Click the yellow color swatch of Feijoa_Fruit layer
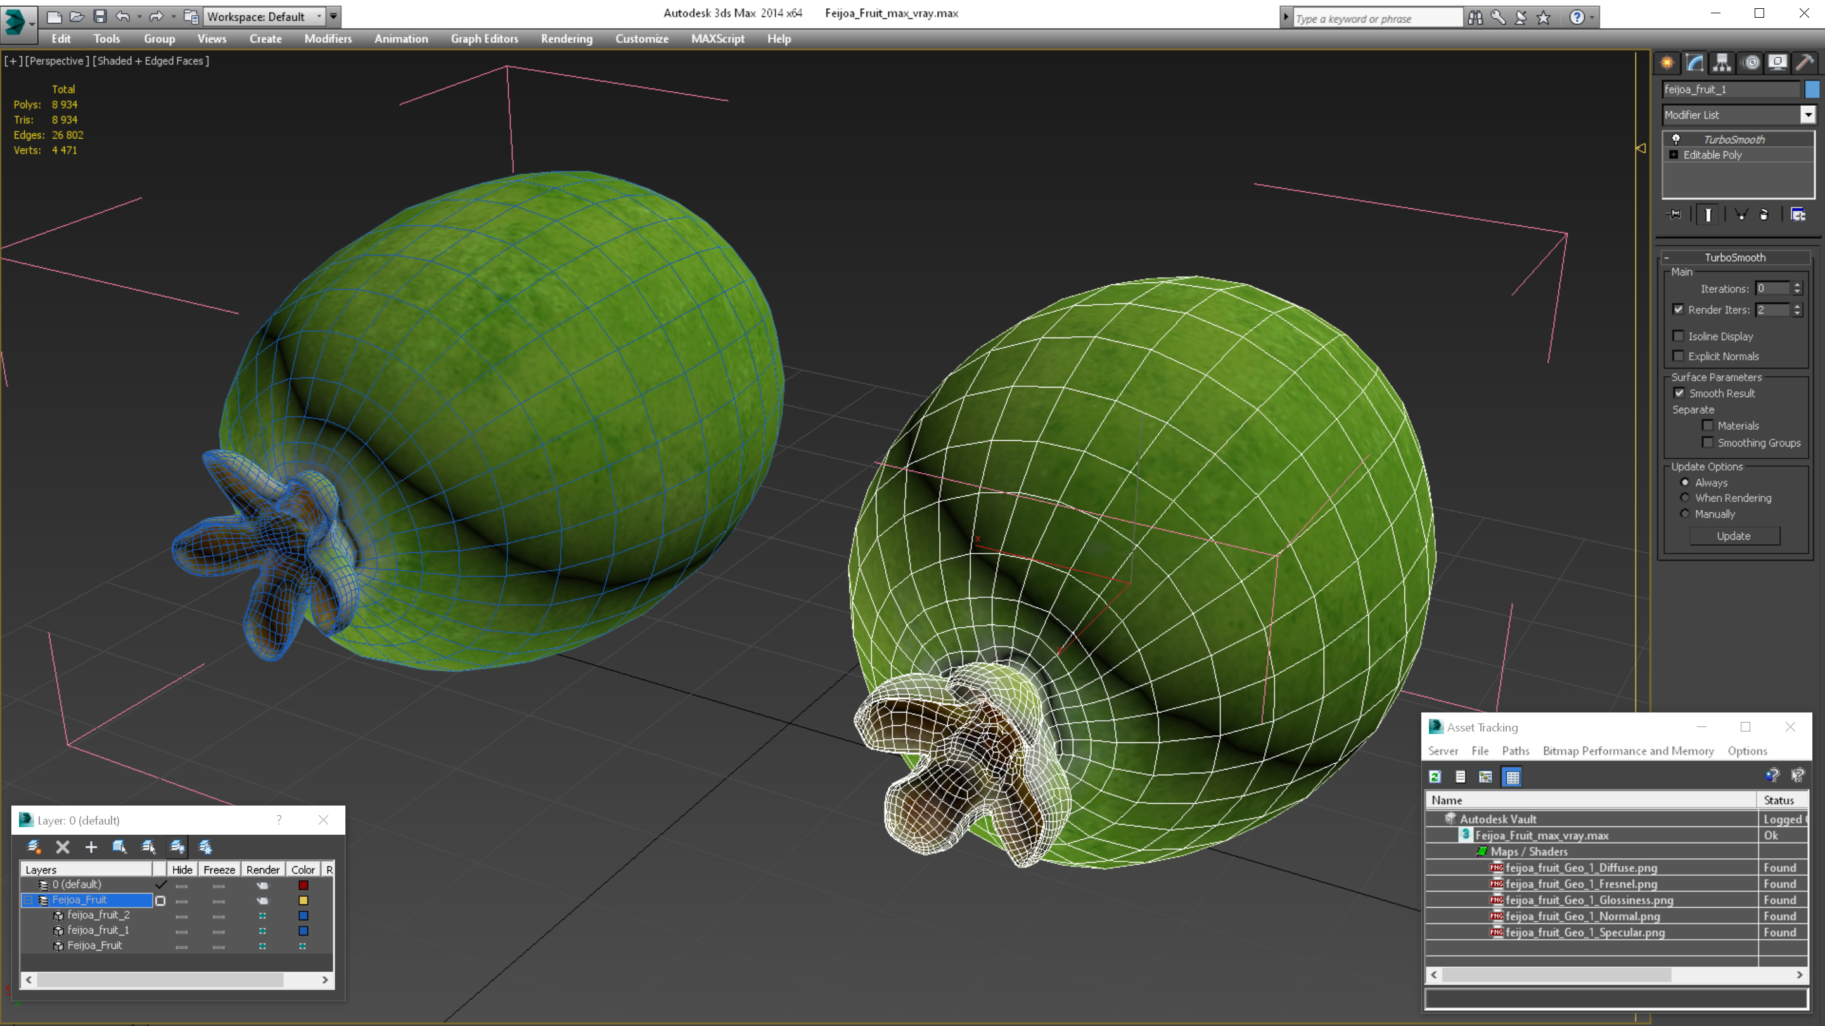 click(x=304, y=901)
